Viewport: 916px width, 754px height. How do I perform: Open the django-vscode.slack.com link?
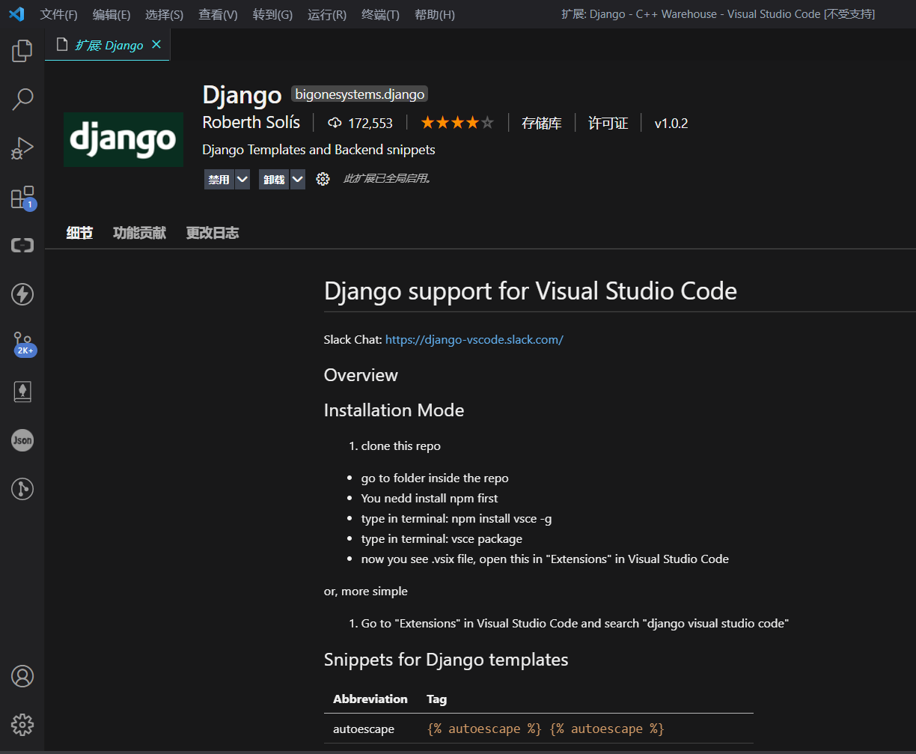pyautogui.click(x=474, y=339)
